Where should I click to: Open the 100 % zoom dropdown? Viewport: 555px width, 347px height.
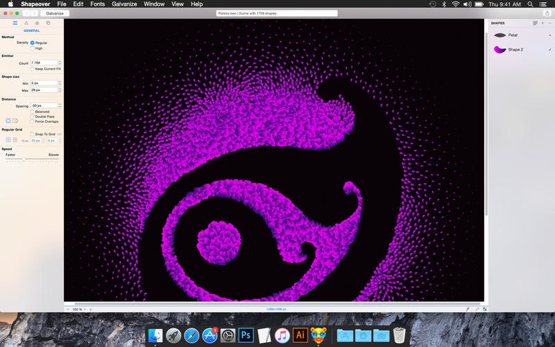[79, 310]
